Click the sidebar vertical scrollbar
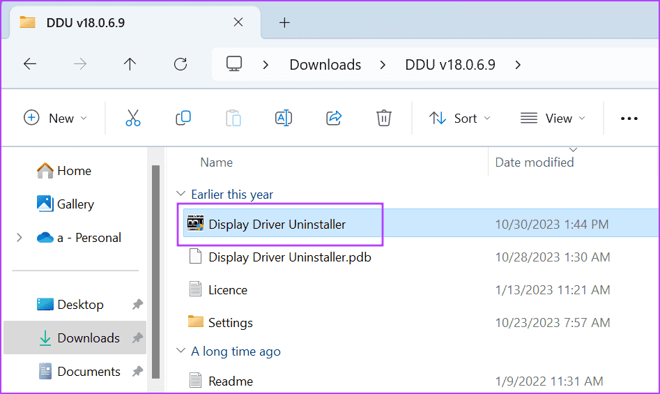Screen dimensions: 660x394 pos(155,271)
